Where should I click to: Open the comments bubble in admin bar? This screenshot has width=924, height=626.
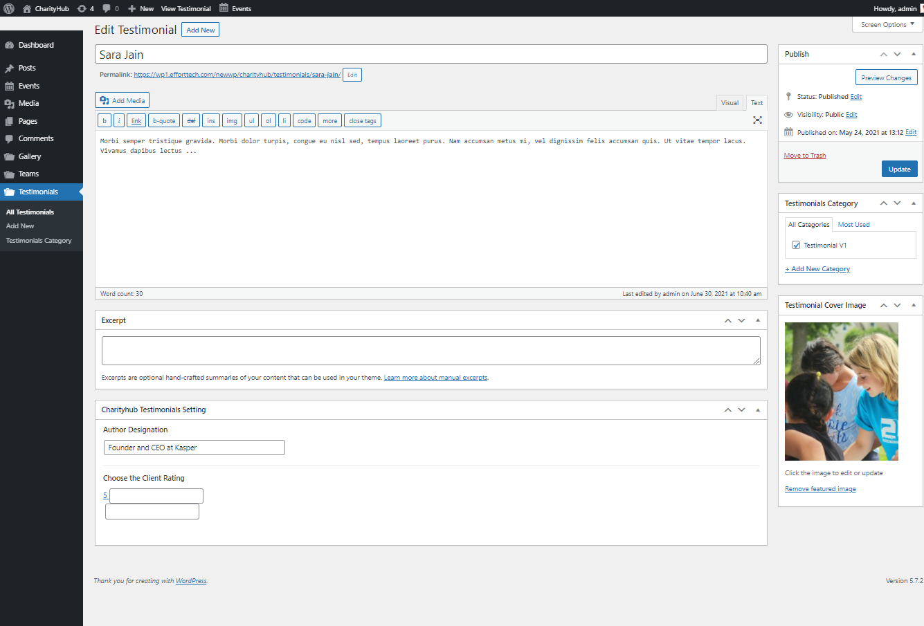coord(111,8)
